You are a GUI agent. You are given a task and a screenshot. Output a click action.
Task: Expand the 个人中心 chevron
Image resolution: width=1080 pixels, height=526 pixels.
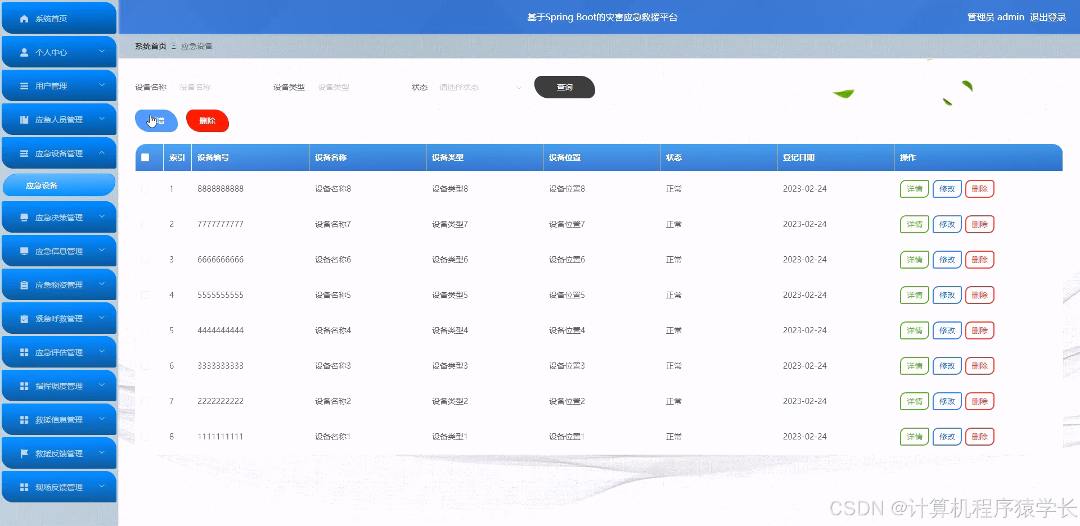point(102,51)
